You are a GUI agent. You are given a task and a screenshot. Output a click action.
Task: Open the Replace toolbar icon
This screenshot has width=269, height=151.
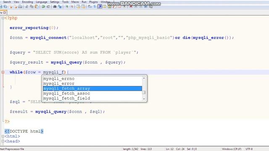click(60, 7)
